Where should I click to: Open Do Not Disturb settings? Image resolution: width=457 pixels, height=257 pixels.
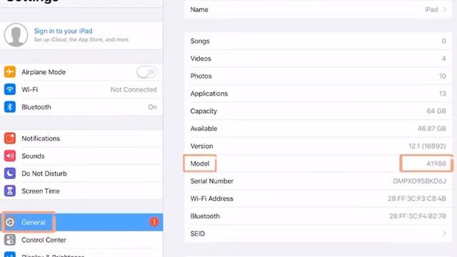coord(81,173)
